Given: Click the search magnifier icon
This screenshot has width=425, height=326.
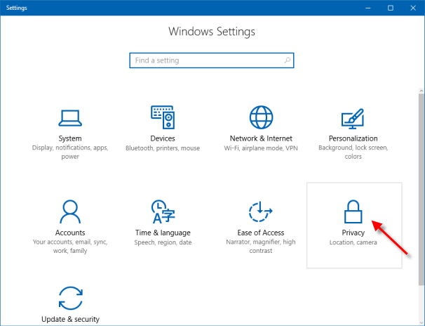Looking at the screenshot, I should [x=288, y=60].
